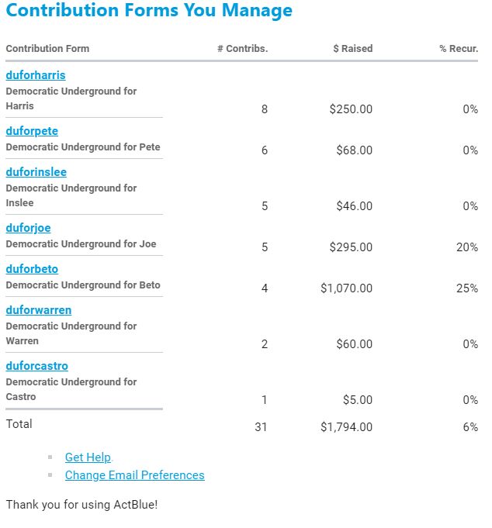This screenshot has width=492, height=528.
Task: Follow the duforjoe contribution form link
Action: (x=28, y=228)
